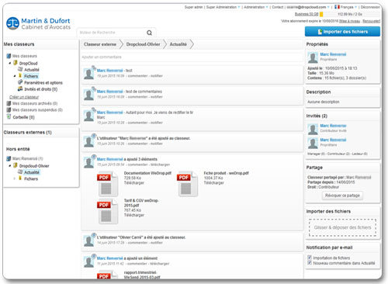Open the Français language dropdown
The height and width of the screenshot is (284, 388).
(x=345, y=7)
